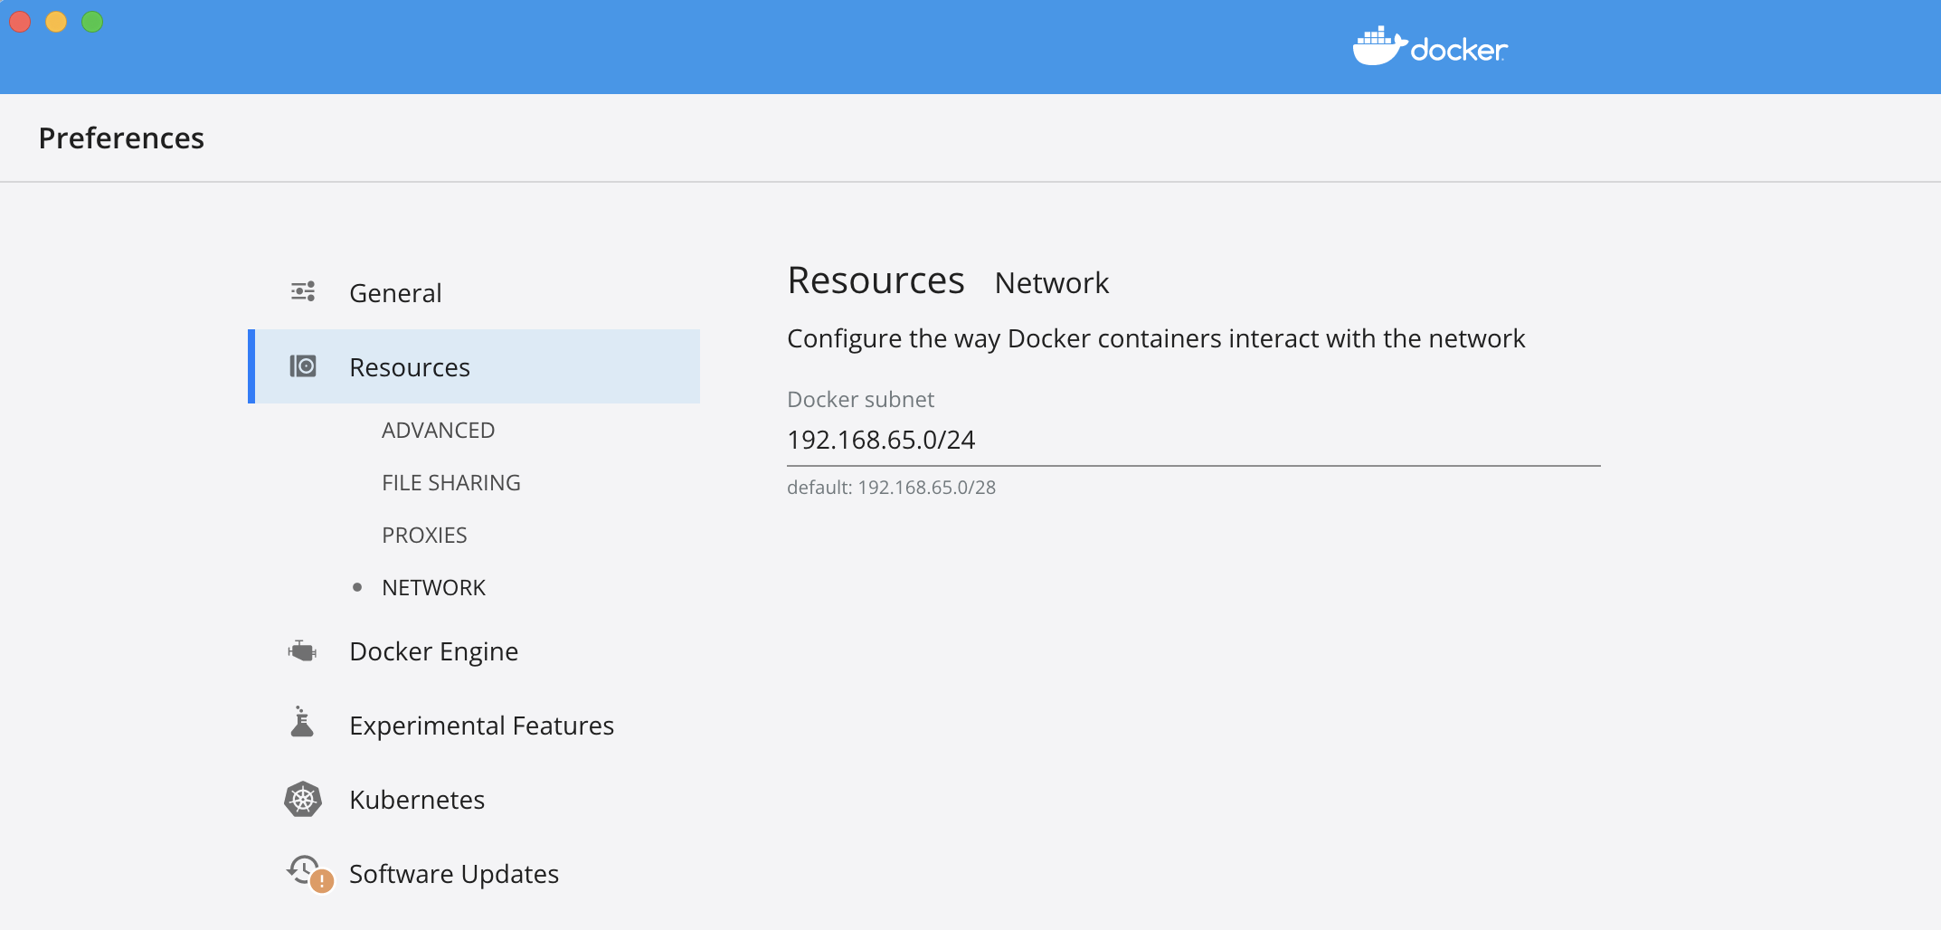Switch to Experimental Features text entry
1941x930 pixels.
tap(481, 726)
